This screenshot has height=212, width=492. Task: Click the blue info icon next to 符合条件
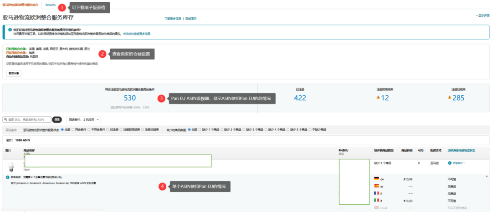click(450, 163)
